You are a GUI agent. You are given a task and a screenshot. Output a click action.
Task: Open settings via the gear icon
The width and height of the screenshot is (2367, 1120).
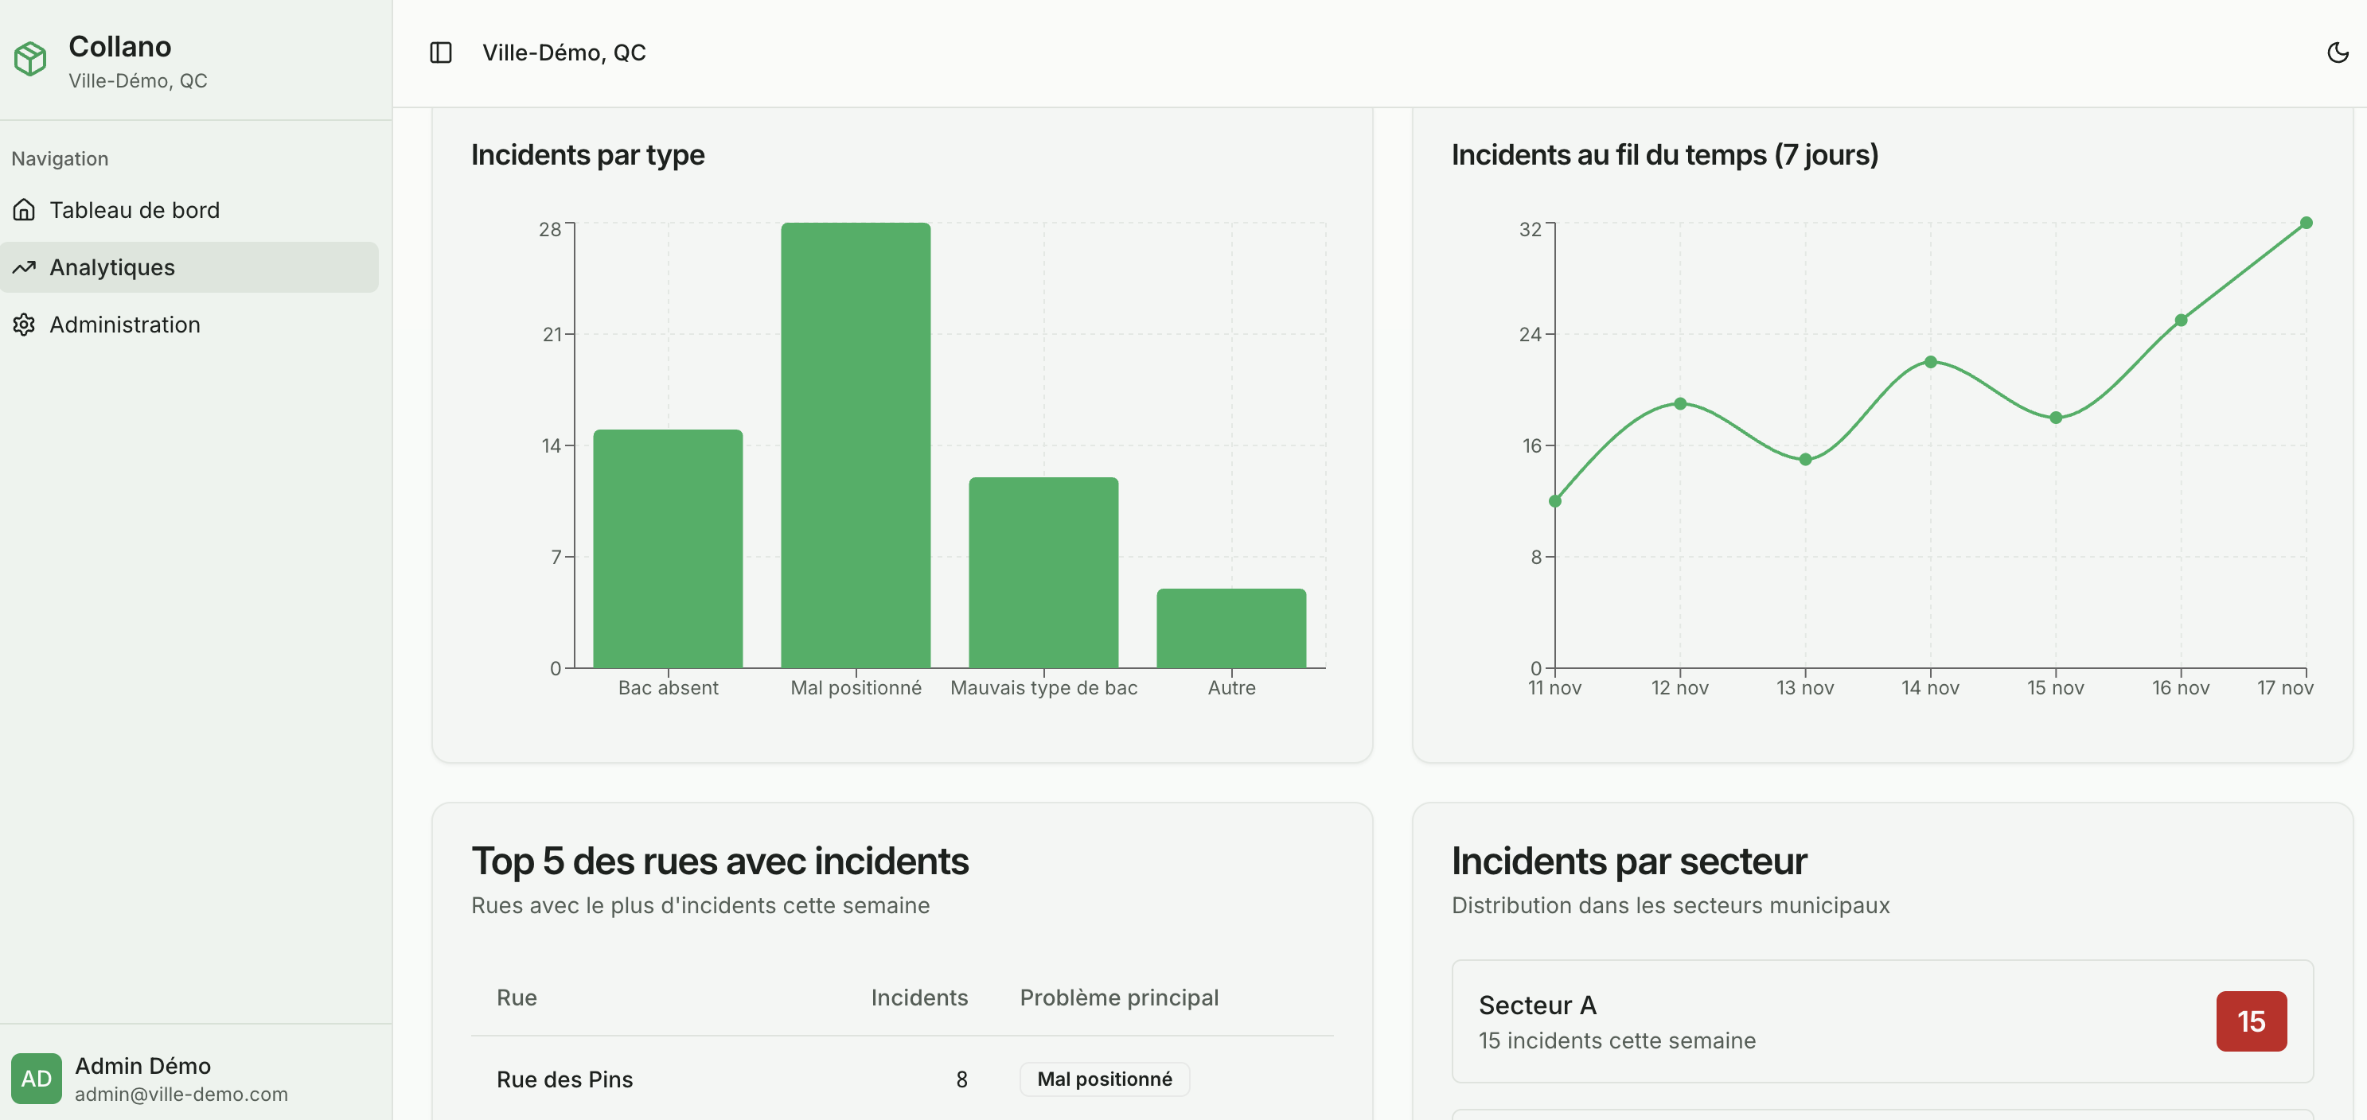click(24, 324)
